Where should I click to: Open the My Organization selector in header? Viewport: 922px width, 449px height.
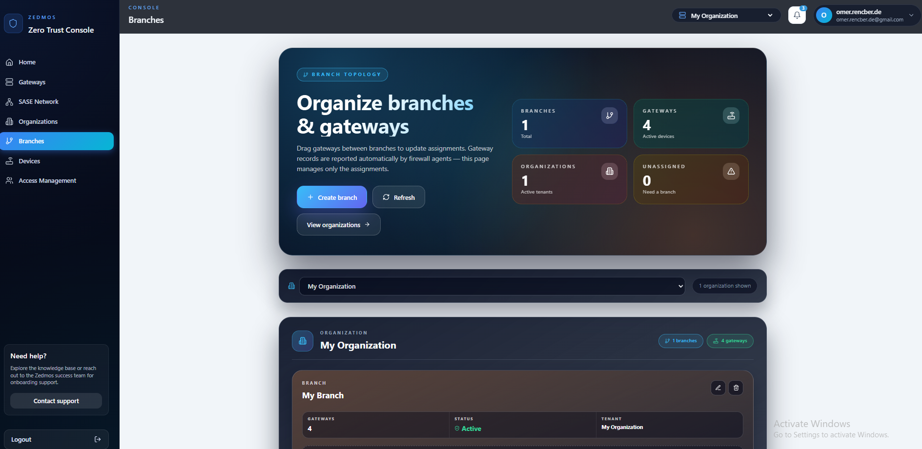(x=726, y=16)
